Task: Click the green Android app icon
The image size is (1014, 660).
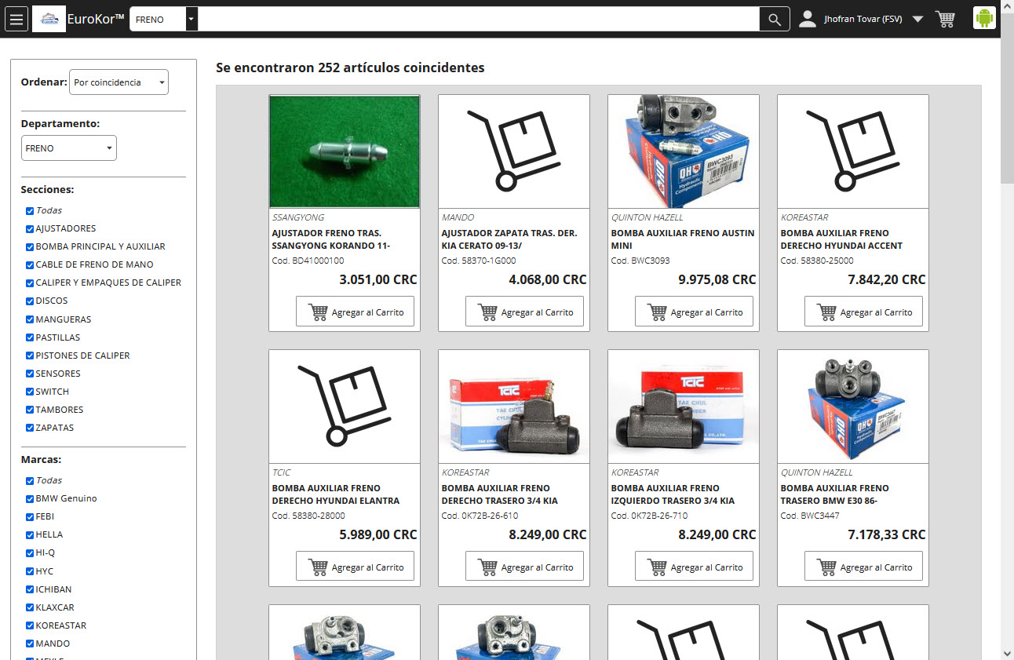Action: point(984,18)
